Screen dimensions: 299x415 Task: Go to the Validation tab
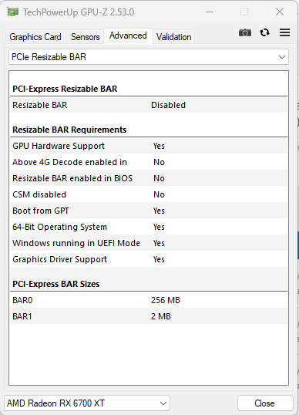(x=173, y=37)
